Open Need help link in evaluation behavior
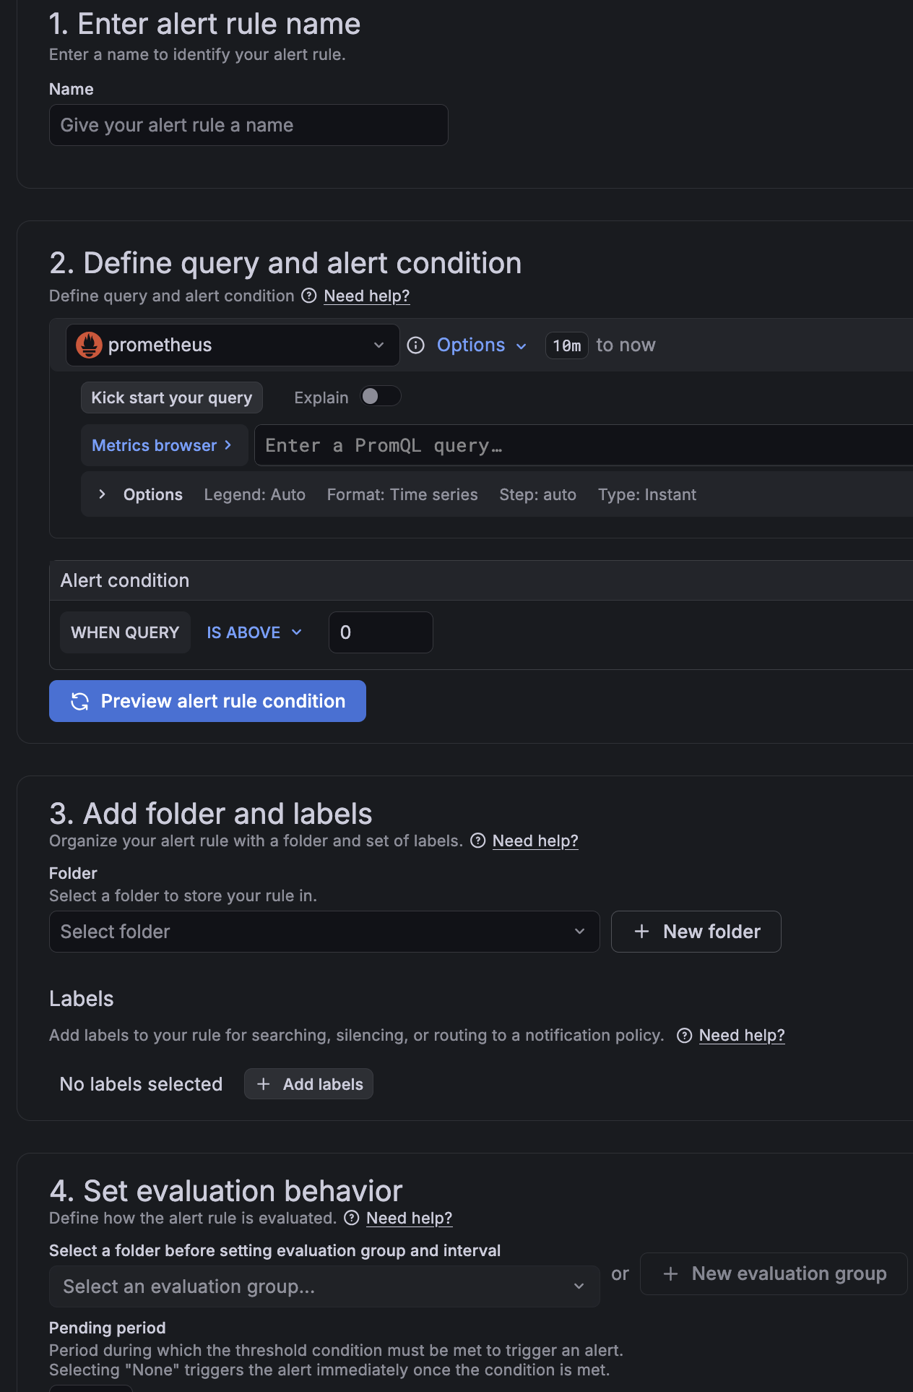Image resolution: width=913 pixels, height=1392 pixels. click(x=409, y=1218)
